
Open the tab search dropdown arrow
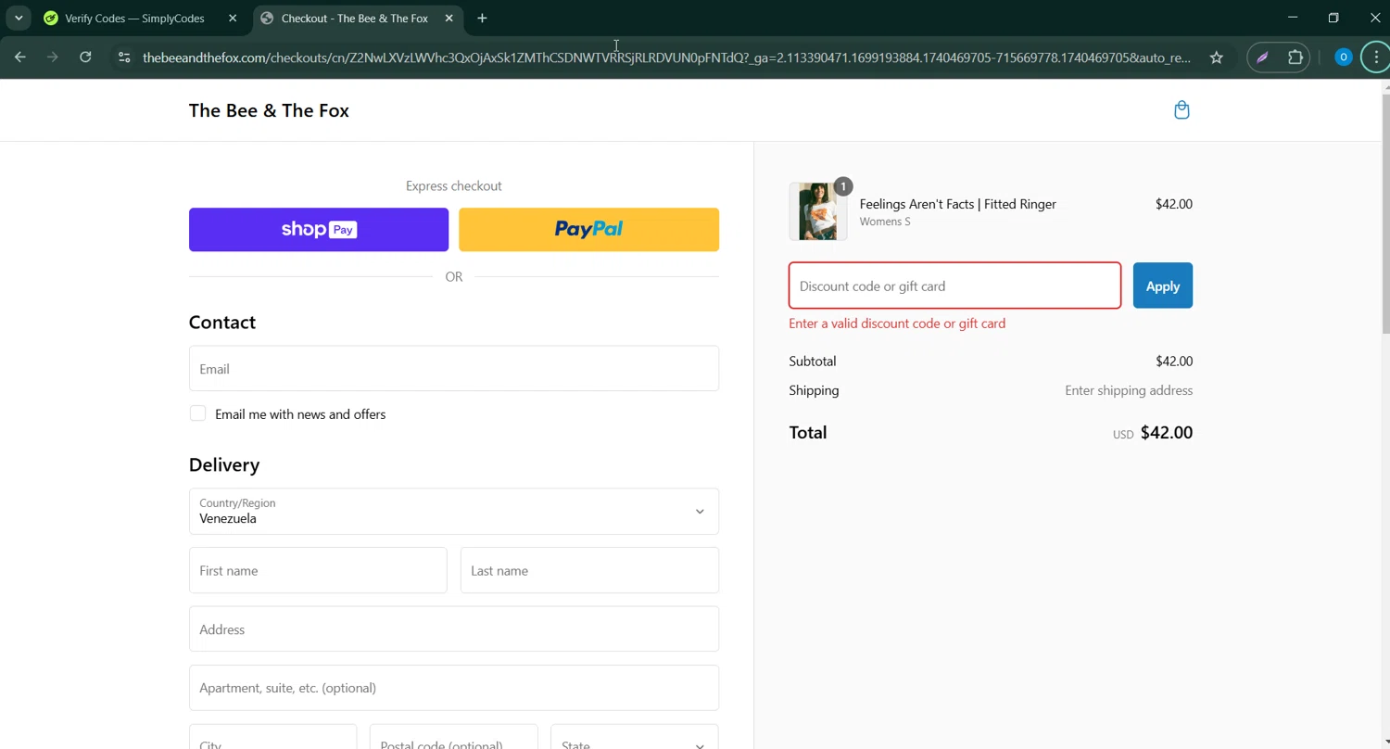(19, 19)
